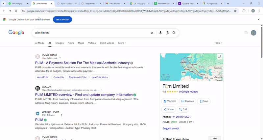Open PLIM LIMITED overview Companies House link
263x140 pixels.
84,95
